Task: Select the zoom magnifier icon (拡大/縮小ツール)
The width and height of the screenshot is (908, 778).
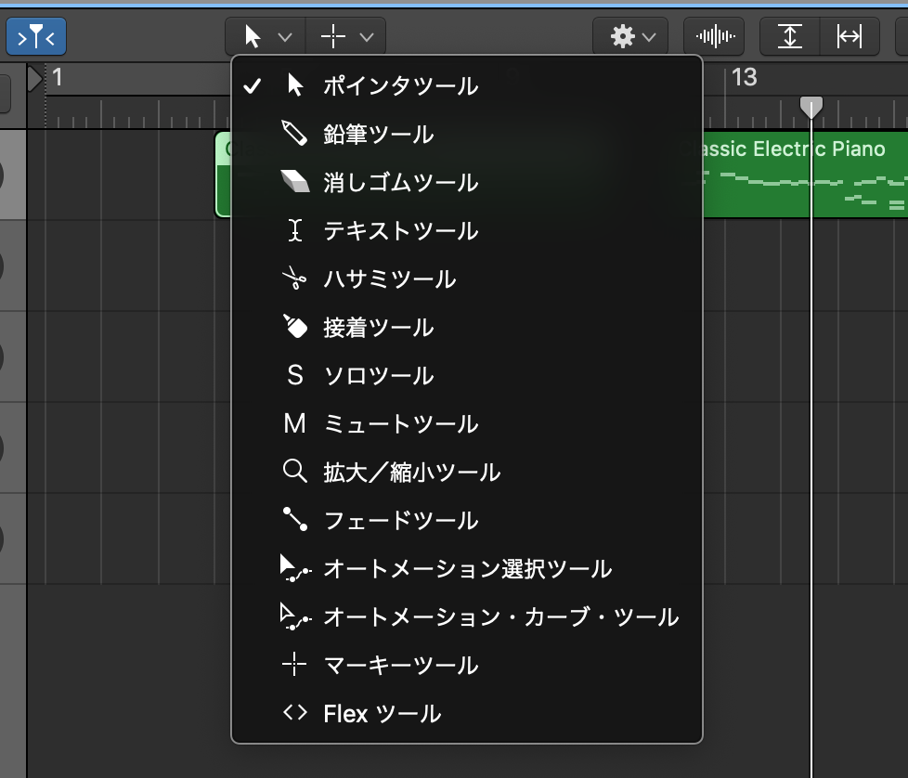Action: [294, 472]
